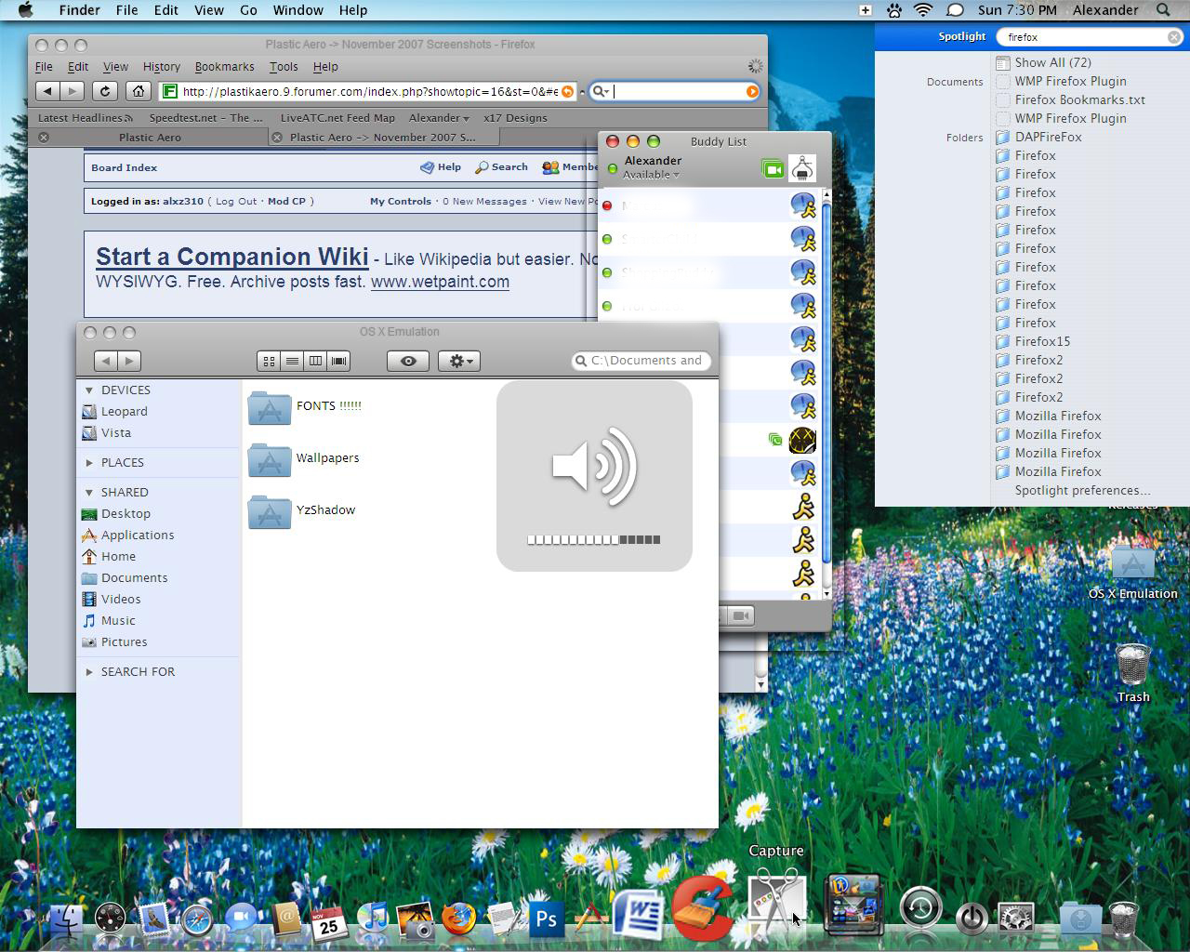Viewport: 1190px width, 952px height.
Task: Open Window menu in menu bar
Action: (297, 10)
